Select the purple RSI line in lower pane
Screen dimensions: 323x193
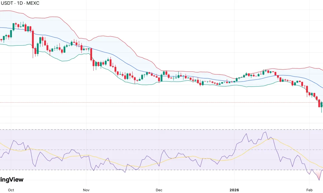coord(265,132)
